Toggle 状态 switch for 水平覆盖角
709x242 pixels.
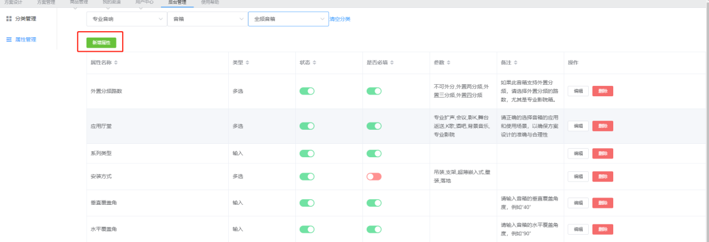307,229
